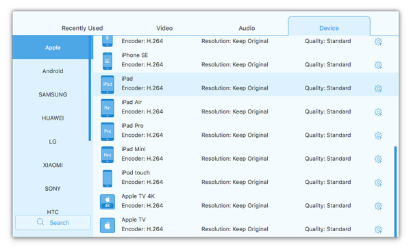411x251 pixels.
Task: Select the iPad preset name
Action: coord(127,79)
